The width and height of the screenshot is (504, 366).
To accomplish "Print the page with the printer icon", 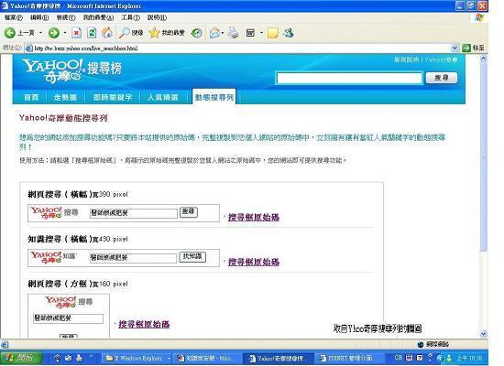I will pyautogui.click(x=234, y=33).
